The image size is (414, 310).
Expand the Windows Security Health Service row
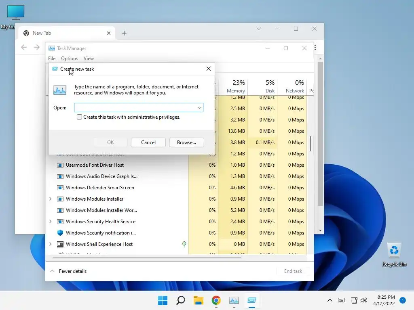pos(51,222)
